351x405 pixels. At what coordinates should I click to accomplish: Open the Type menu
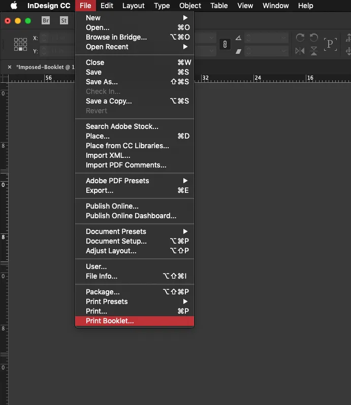coord(162,6)
